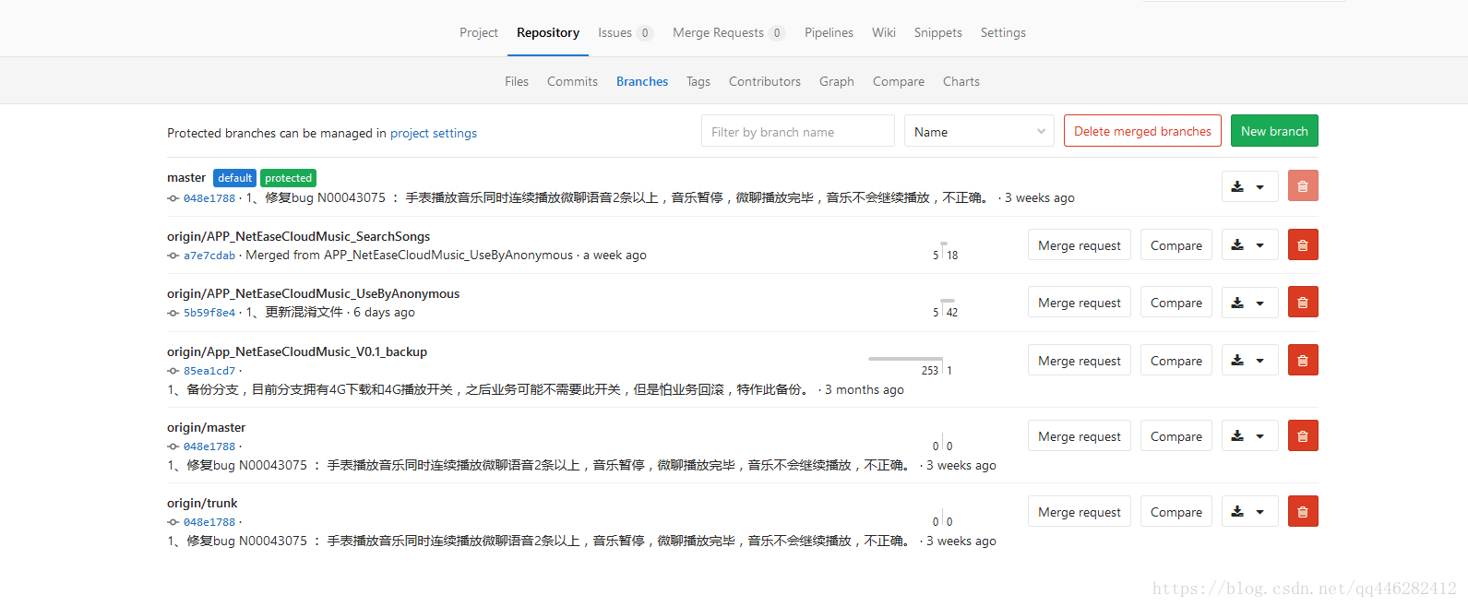Open origin/APP_NetEaseCloudMusic_UseByAnonymous branch link

313,293
